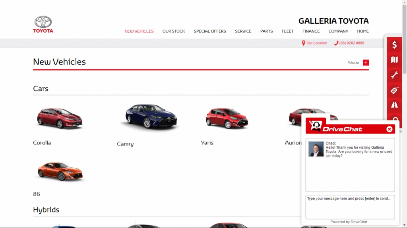Click the DriveChat message input field
Screen dimensions: 407x228
[350, 207]
